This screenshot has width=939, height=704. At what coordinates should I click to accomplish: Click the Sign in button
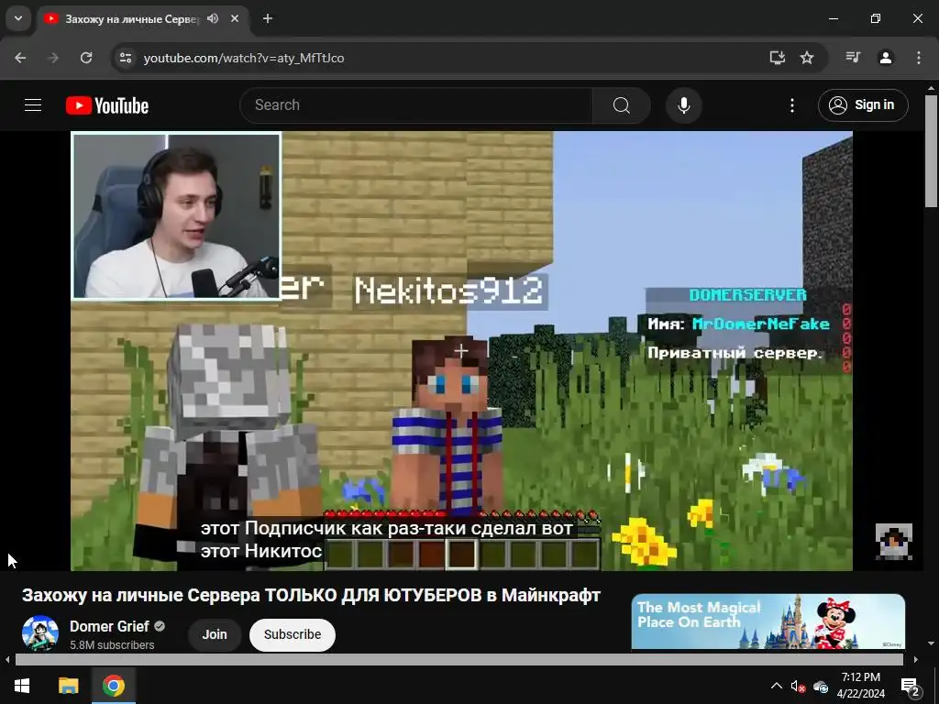863,105
